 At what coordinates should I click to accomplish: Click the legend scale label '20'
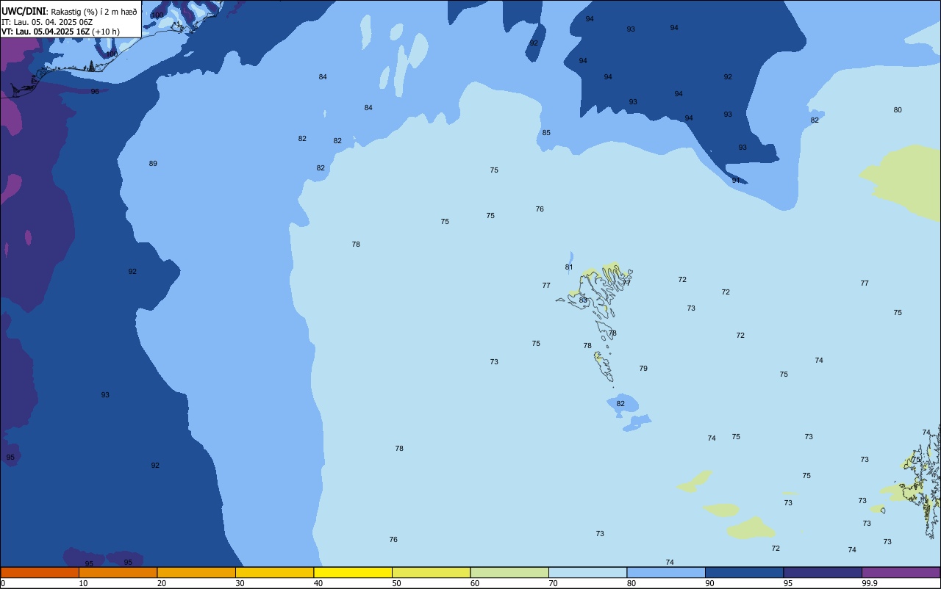(161, 583)
